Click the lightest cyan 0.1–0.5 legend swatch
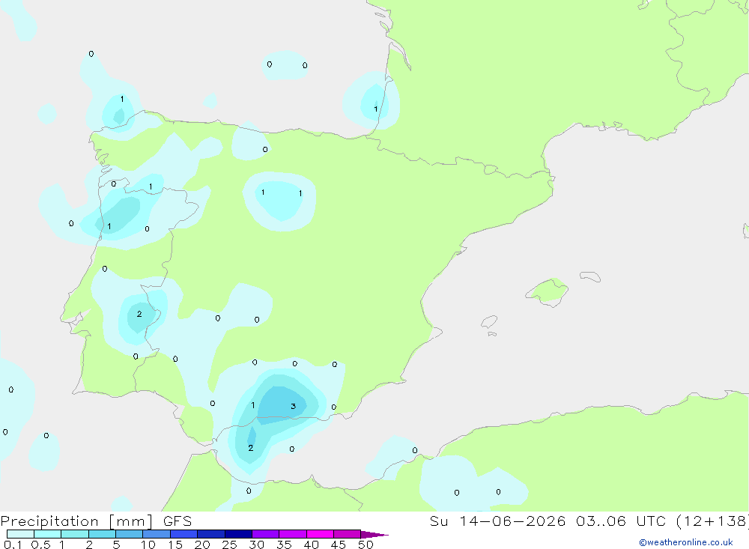Image resolution: width=749 pixels, height=549 pixels. tap(20, 534)
